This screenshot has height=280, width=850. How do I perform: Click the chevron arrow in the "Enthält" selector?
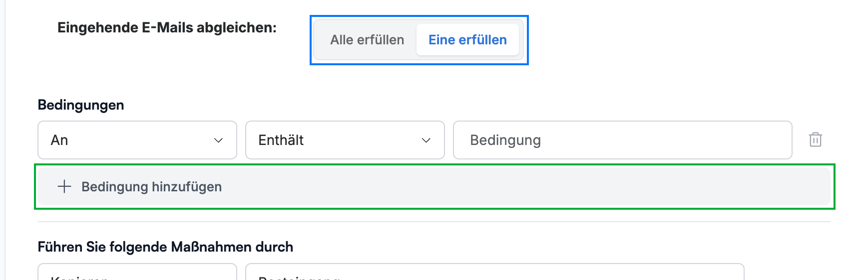click(x=426, y=140)
